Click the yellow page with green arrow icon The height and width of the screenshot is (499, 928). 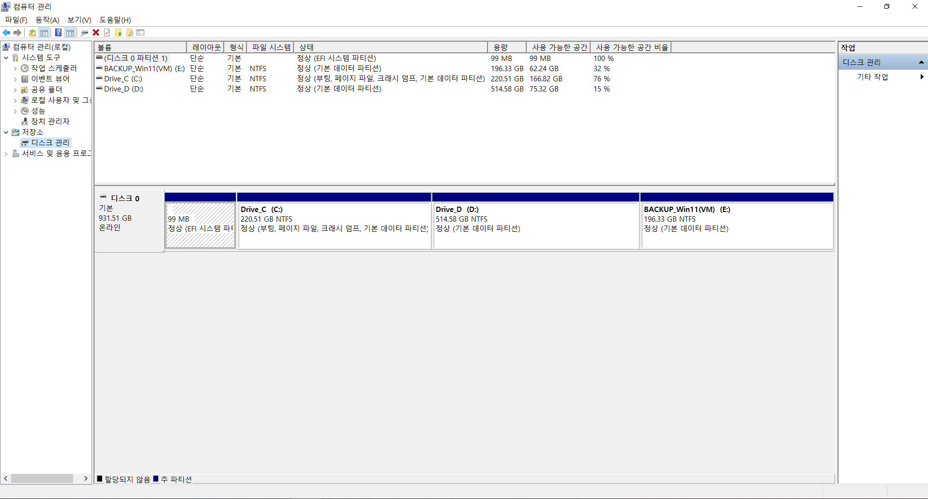(118, 32)
